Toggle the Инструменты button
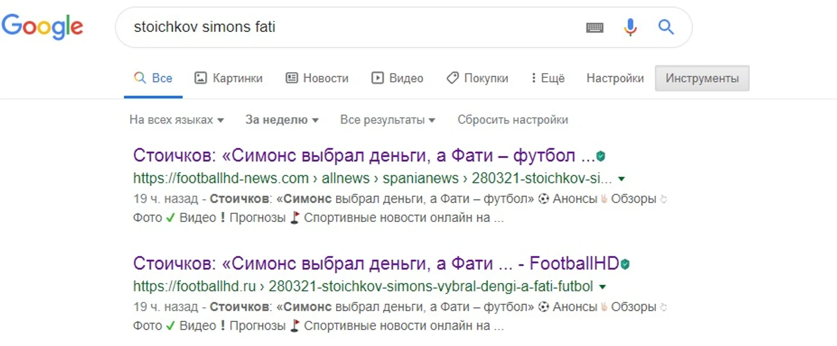Screen dimensions: 837x346 point(702,78)
